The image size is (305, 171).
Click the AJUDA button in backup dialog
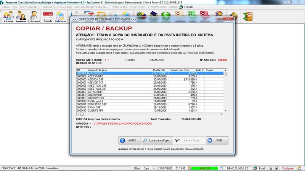pyautogui.click(x=130, y=140)
